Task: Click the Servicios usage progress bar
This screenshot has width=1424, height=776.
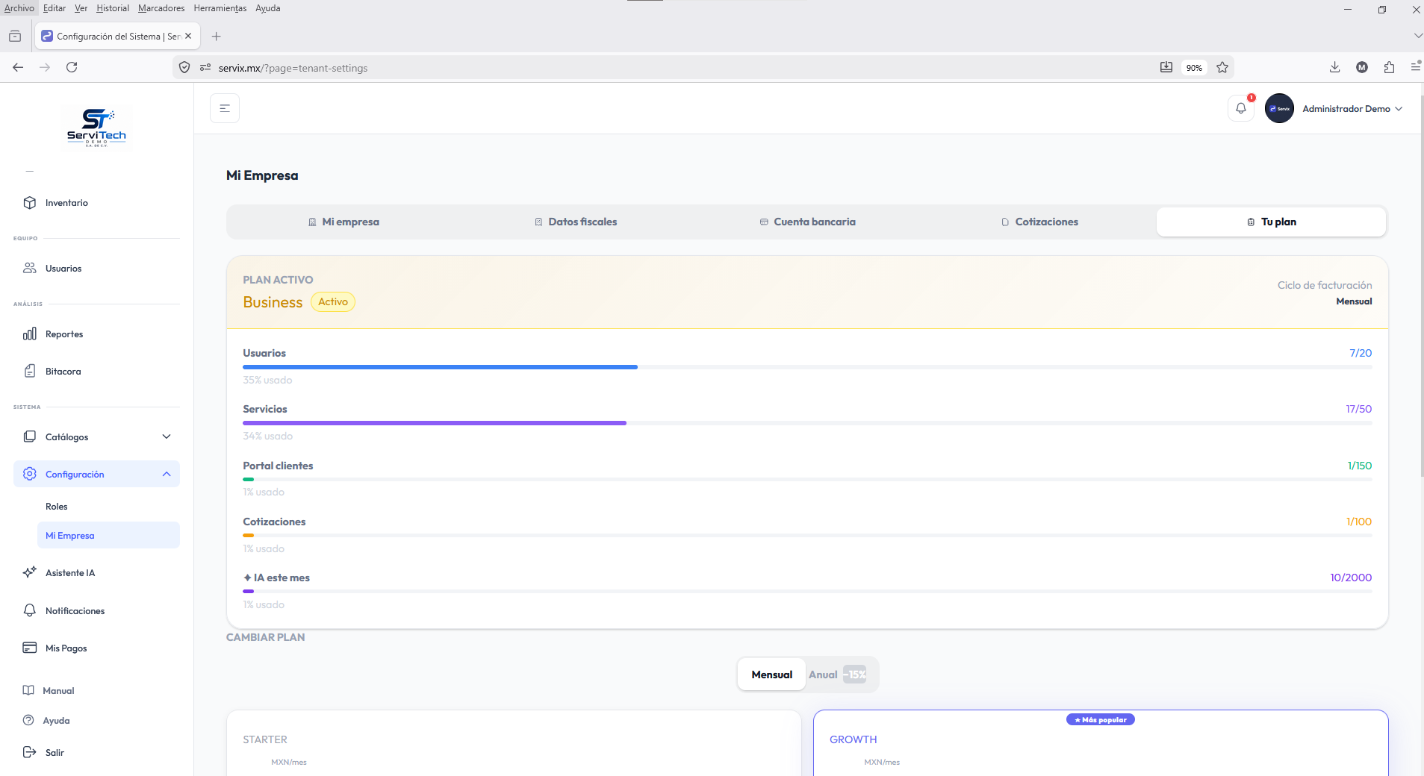Action: pos(807,423)
